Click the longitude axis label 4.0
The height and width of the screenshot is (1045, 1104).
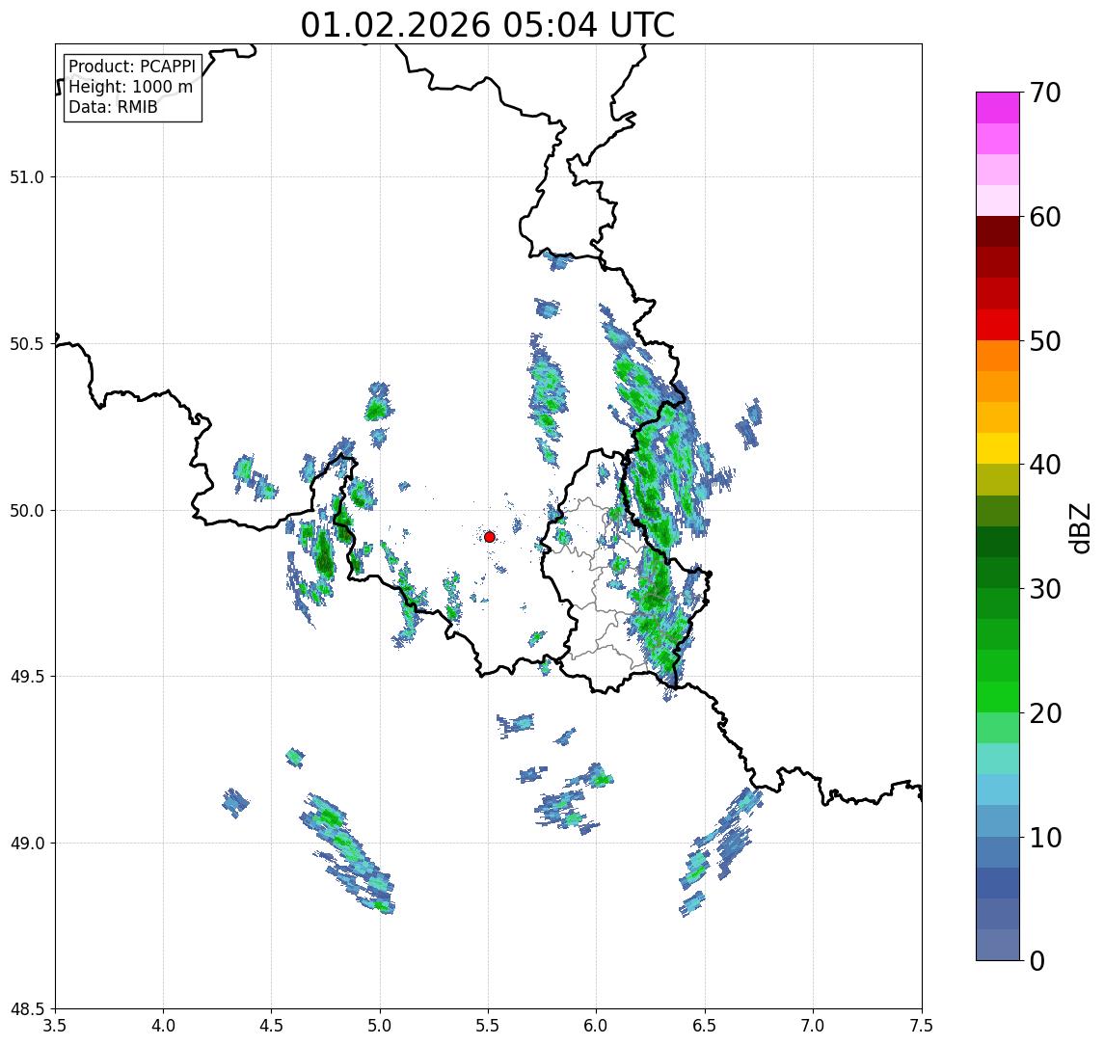click(163, 1026)
